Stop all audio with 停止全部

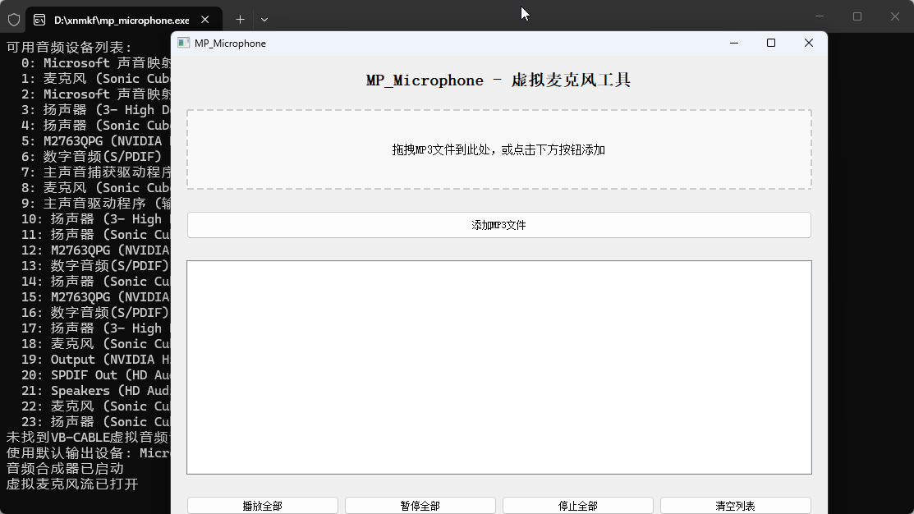(x=577, y=506)
